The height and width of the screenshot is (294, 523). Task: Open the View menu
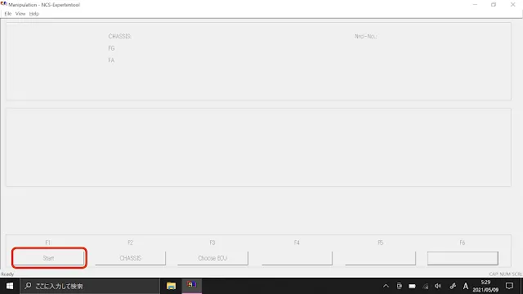pyautogui.click(x=20, y=14)
